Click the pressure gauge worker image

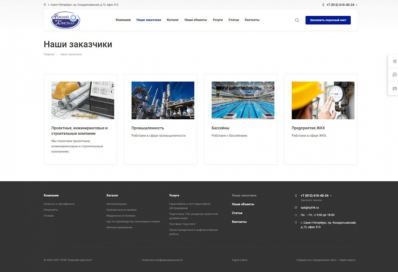pos(323,100)
